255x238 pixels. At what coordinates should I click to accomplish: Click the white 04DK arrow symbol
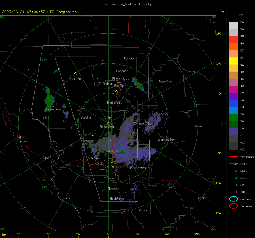coord(233,164)
